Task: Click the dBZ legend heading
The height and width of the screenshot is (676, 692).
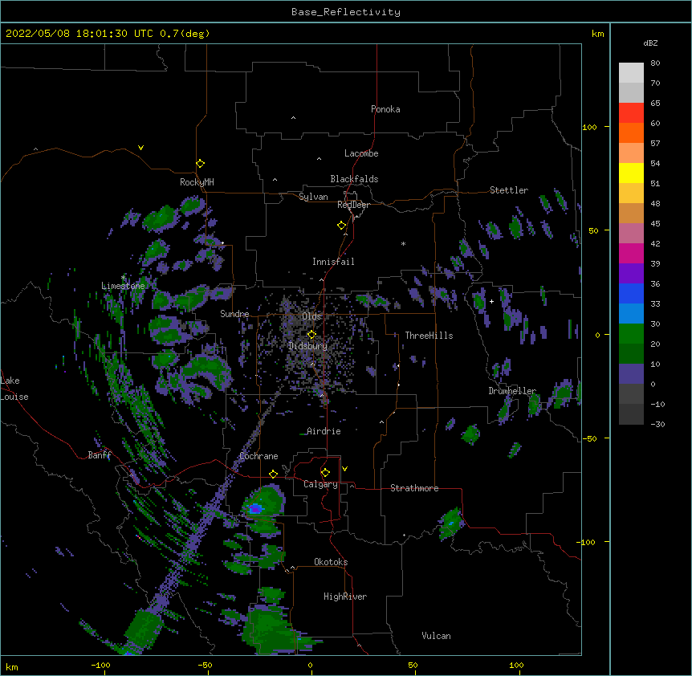Action: point(650,43)
